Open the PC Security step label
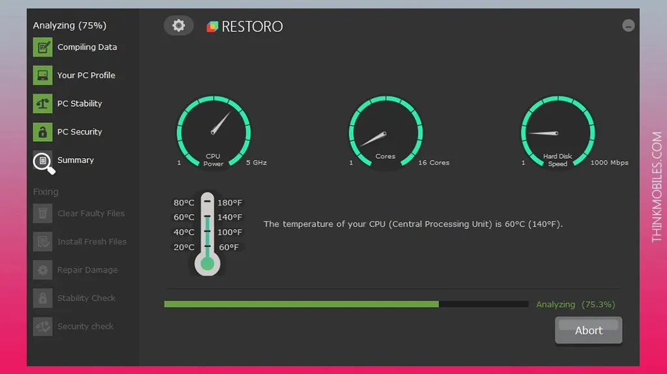The image size is (667, 374). [79, 132]
